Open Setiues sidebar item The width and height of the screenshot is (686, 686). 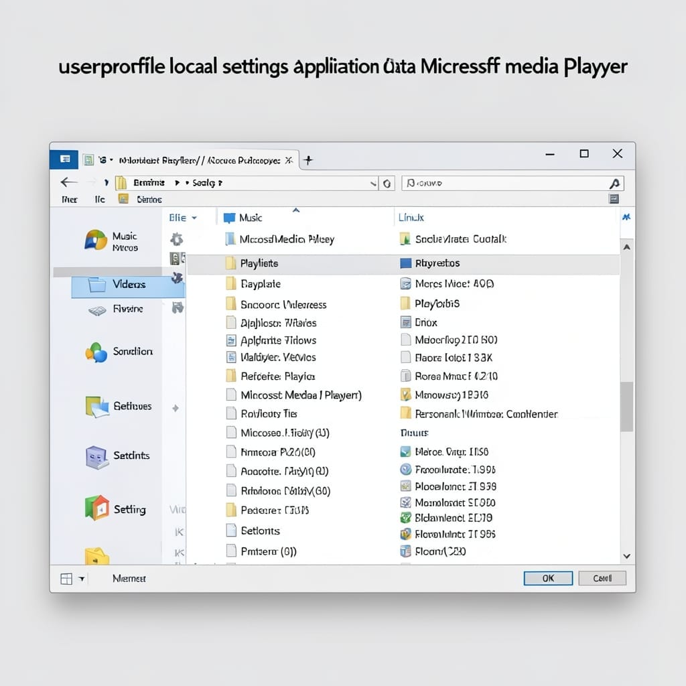(119, 406)
